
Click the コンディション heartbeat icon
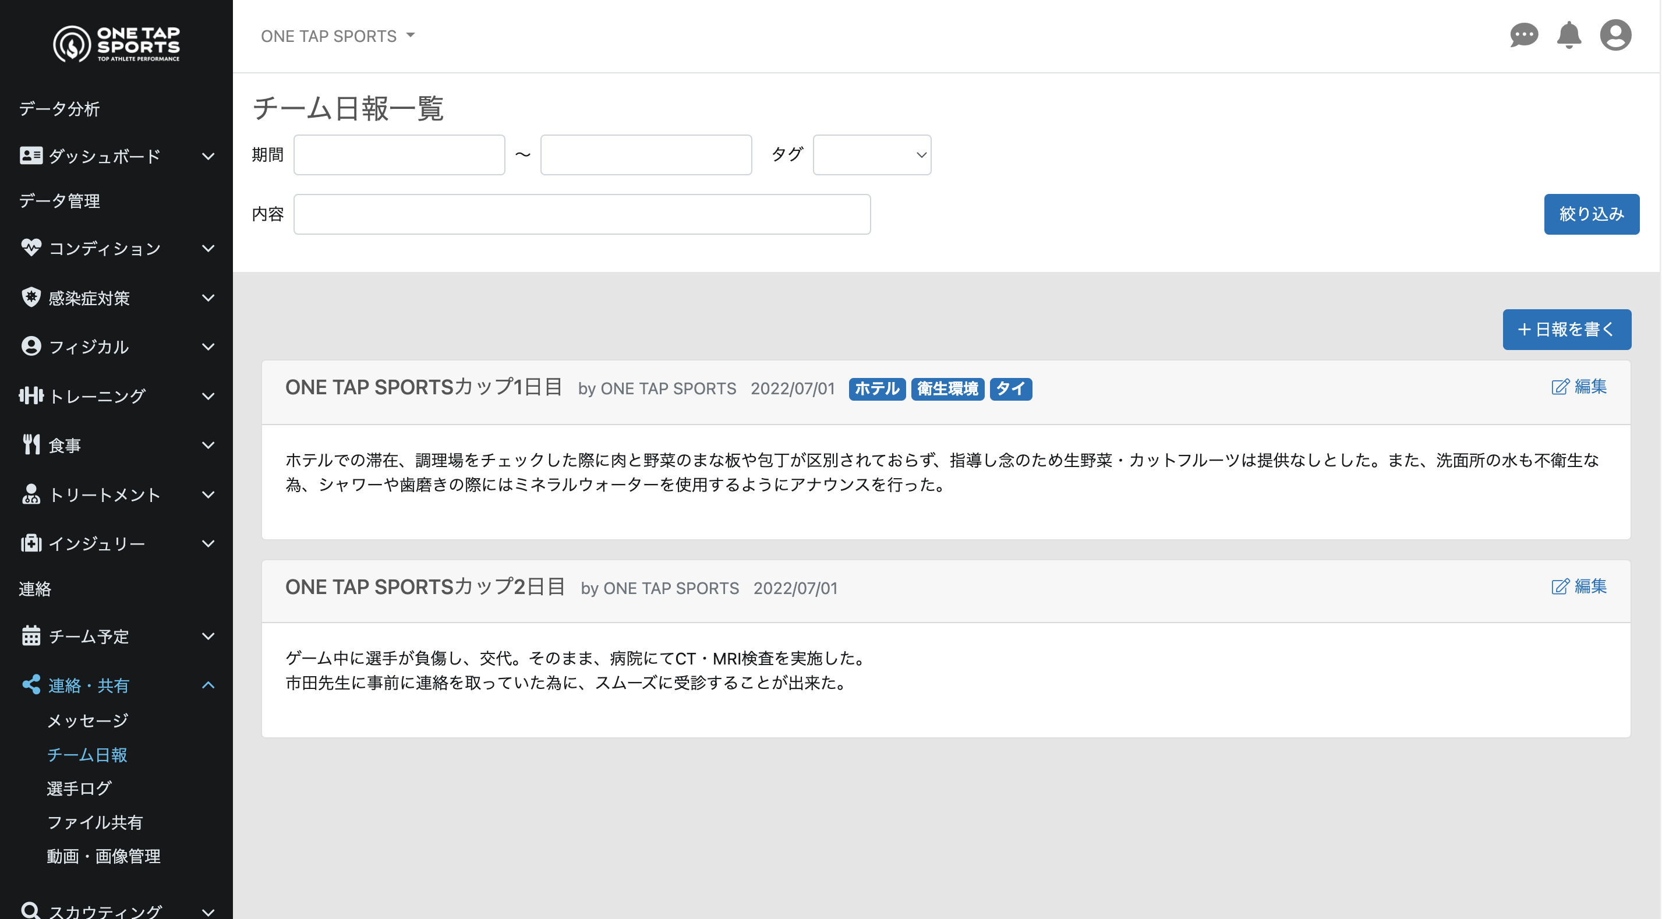click(x=31, y=248)
